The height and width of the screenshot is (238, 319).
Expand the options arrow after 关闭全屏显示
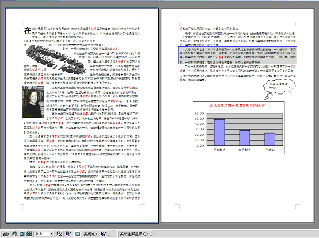pyautogui.click(x=151, y=234)
